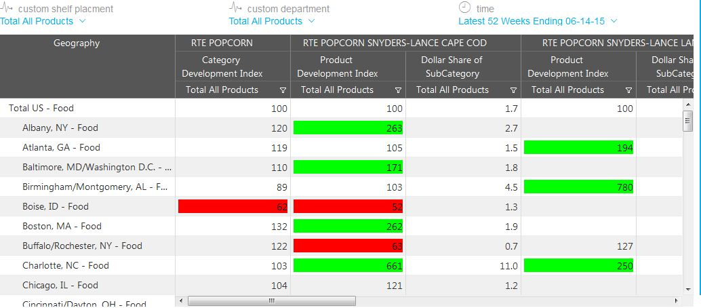Screen dimensions: 701x308
Task: Expand custom department Total All Products dropdown
Action: click(311, 21)
